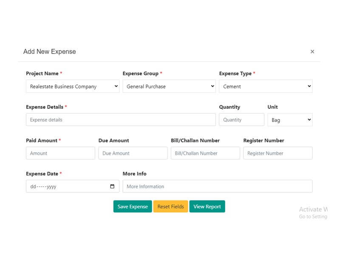
Task: Click the Expense Details label
Action: 45,107
